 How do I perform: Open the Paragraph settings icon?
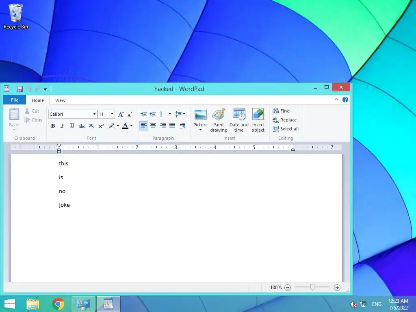[x=182, y=126]
